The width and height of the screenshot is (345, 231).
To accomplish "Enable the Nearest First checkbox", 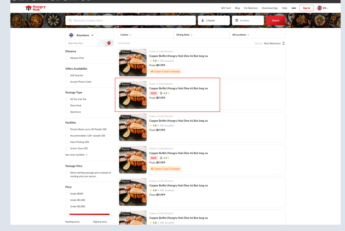I will [x=67, y=58].
